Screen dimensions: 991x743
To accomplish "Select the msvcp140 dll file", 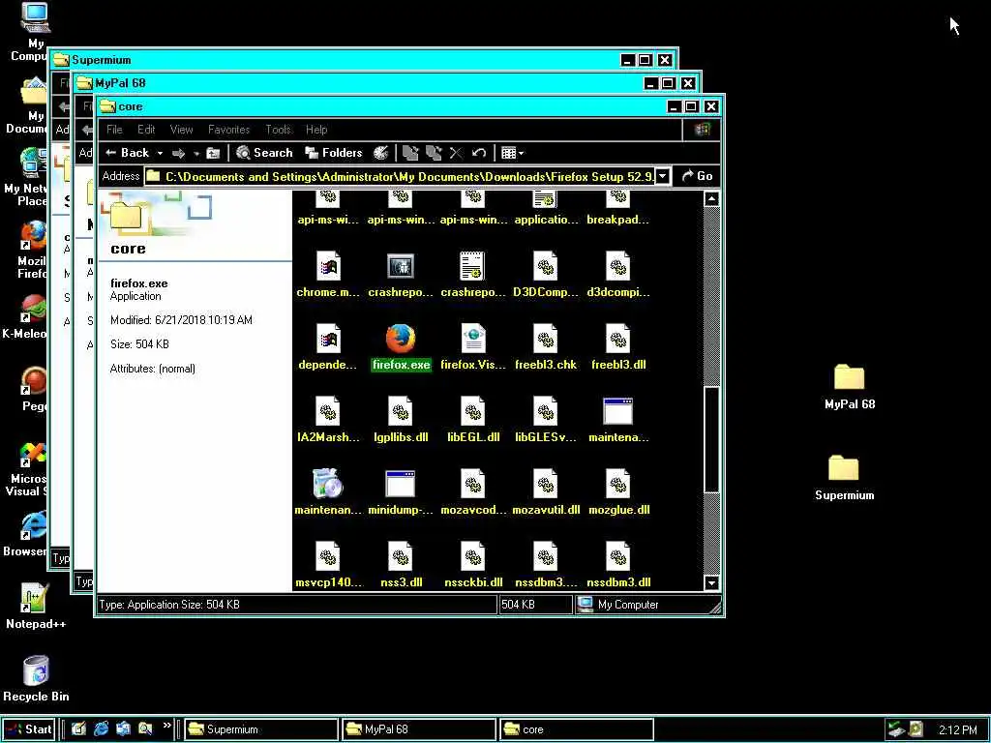I will pos(328,565).
